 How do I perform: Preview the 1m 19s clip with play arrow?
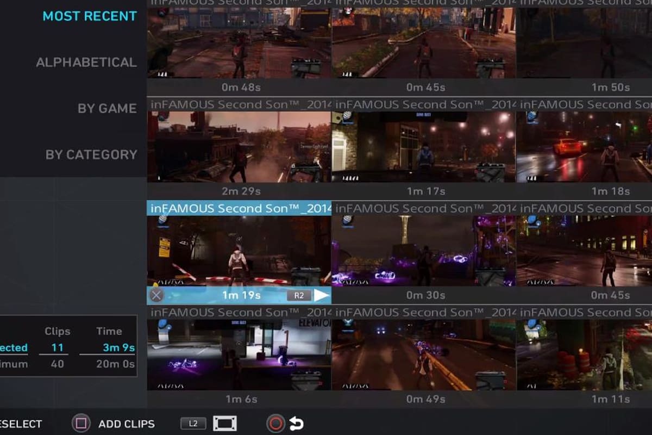322,295
